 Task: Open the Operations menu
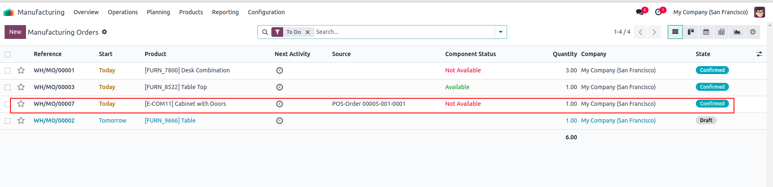pyautogui.click(x=122, y=12)
